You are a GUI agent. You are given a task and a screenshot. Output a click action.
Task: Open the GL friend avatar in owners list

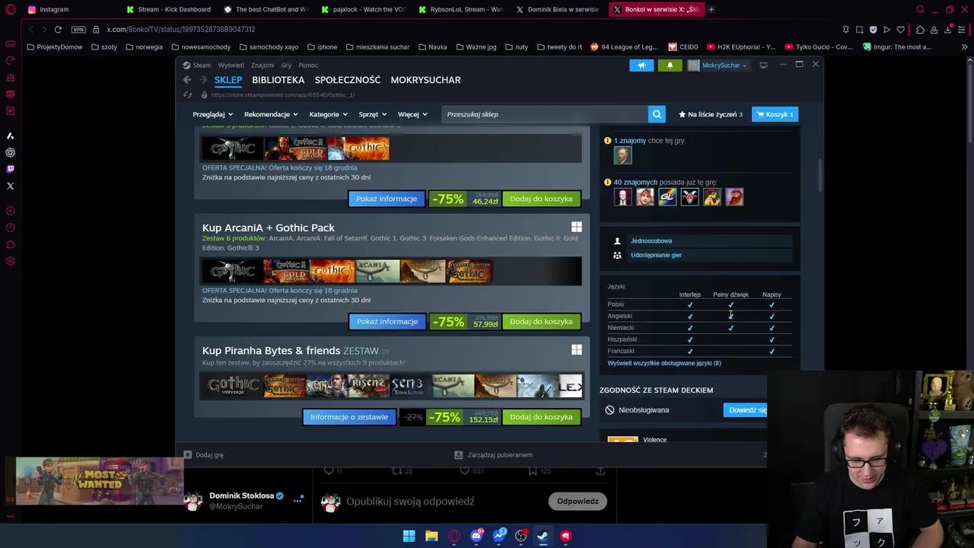pos(667,197)
